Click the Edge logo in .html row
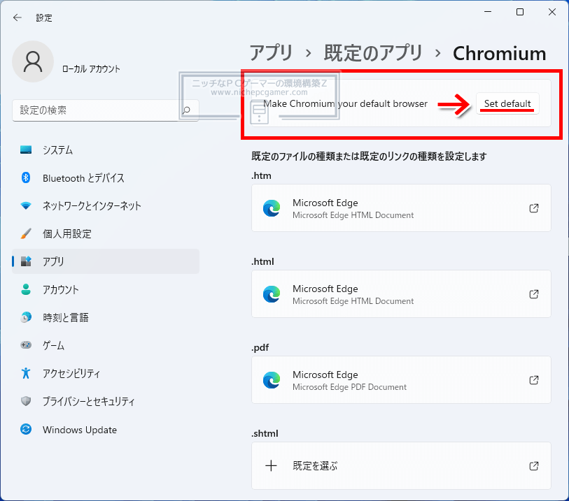 272,293
